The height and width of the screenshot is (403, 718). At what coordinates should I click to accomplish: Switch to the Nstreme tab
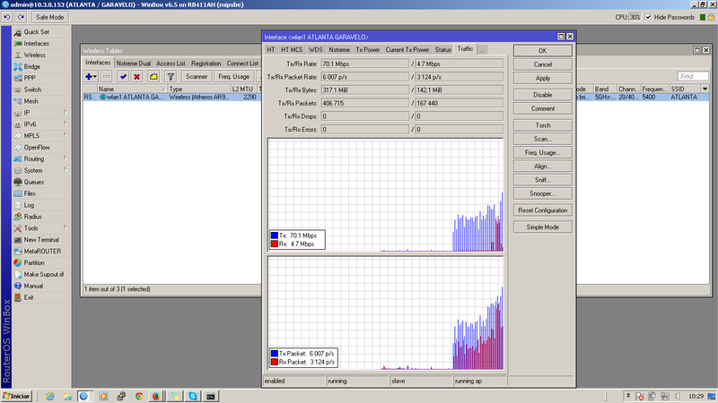point(339,50)
